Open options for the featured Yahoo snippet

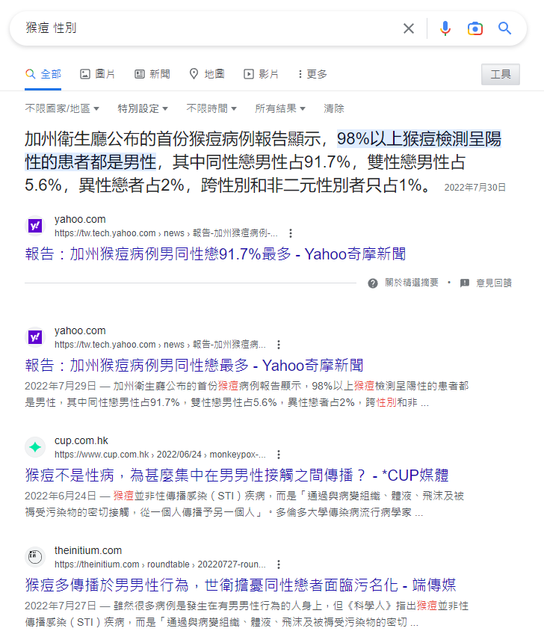[291, 233]
